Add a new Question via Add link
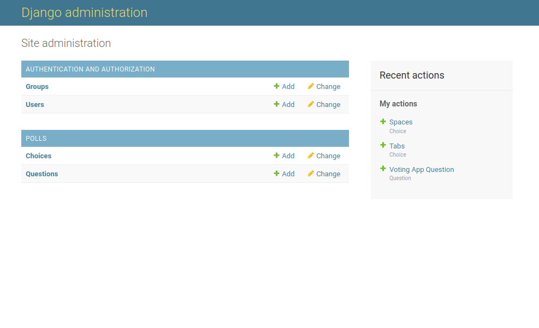Screen dimensions: 539x328 pyautogui.click(x=288, y=174)
